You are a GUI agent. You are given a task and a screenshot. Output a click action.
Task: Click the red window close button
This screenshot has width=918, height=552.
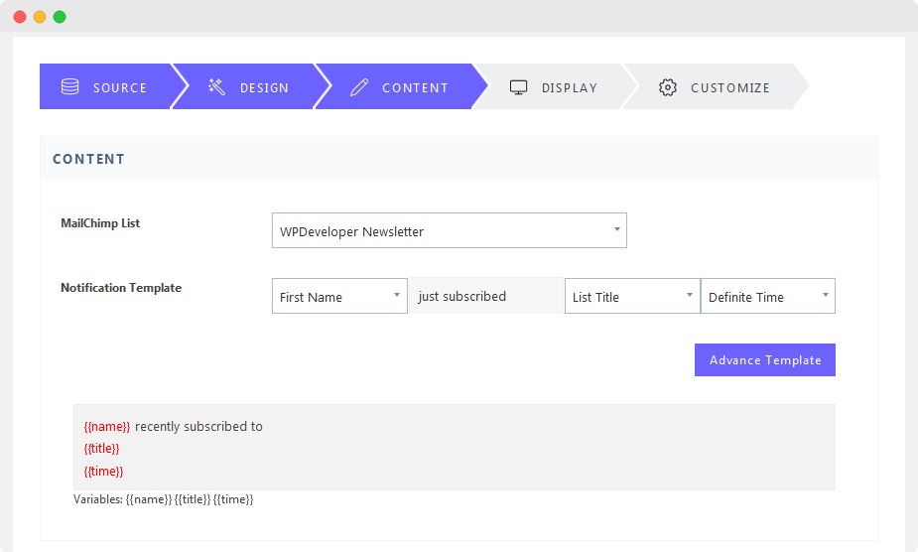tap(20, 17)
